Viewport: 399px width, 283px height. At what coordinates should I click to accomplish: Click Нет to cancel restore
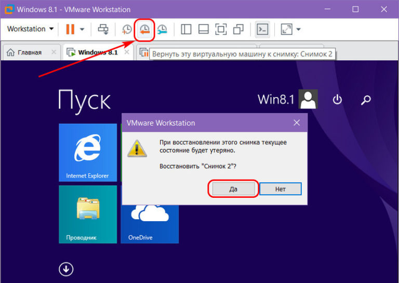coord(280,189)
